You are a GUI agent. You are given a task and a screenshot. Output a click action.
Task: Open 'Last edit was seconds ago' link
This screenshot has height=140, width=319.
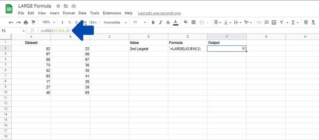(x=159, y=13)
